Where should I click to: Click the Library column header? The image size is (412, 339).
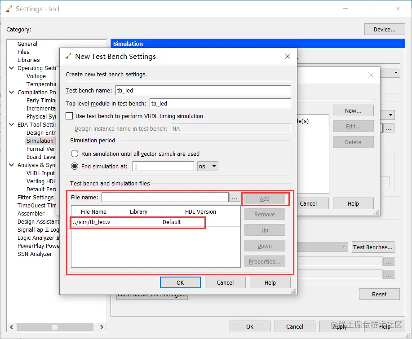(x=138, y=211)
